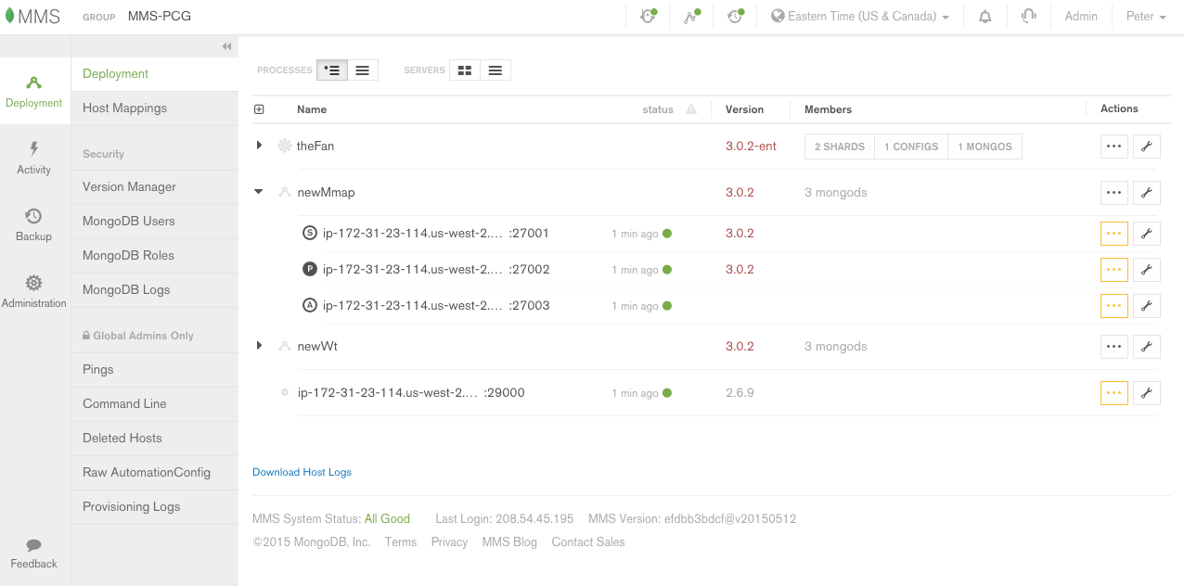This screenshot has width=1184, height=586.
Task: Click wrench icon for theFan cluster
Action: tap(1146, 146)
